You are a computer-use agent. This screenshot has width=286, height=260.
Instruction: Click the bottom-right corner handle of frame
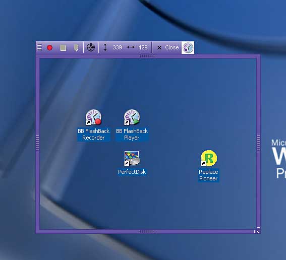pyautogui.click(x=257, y=230)
